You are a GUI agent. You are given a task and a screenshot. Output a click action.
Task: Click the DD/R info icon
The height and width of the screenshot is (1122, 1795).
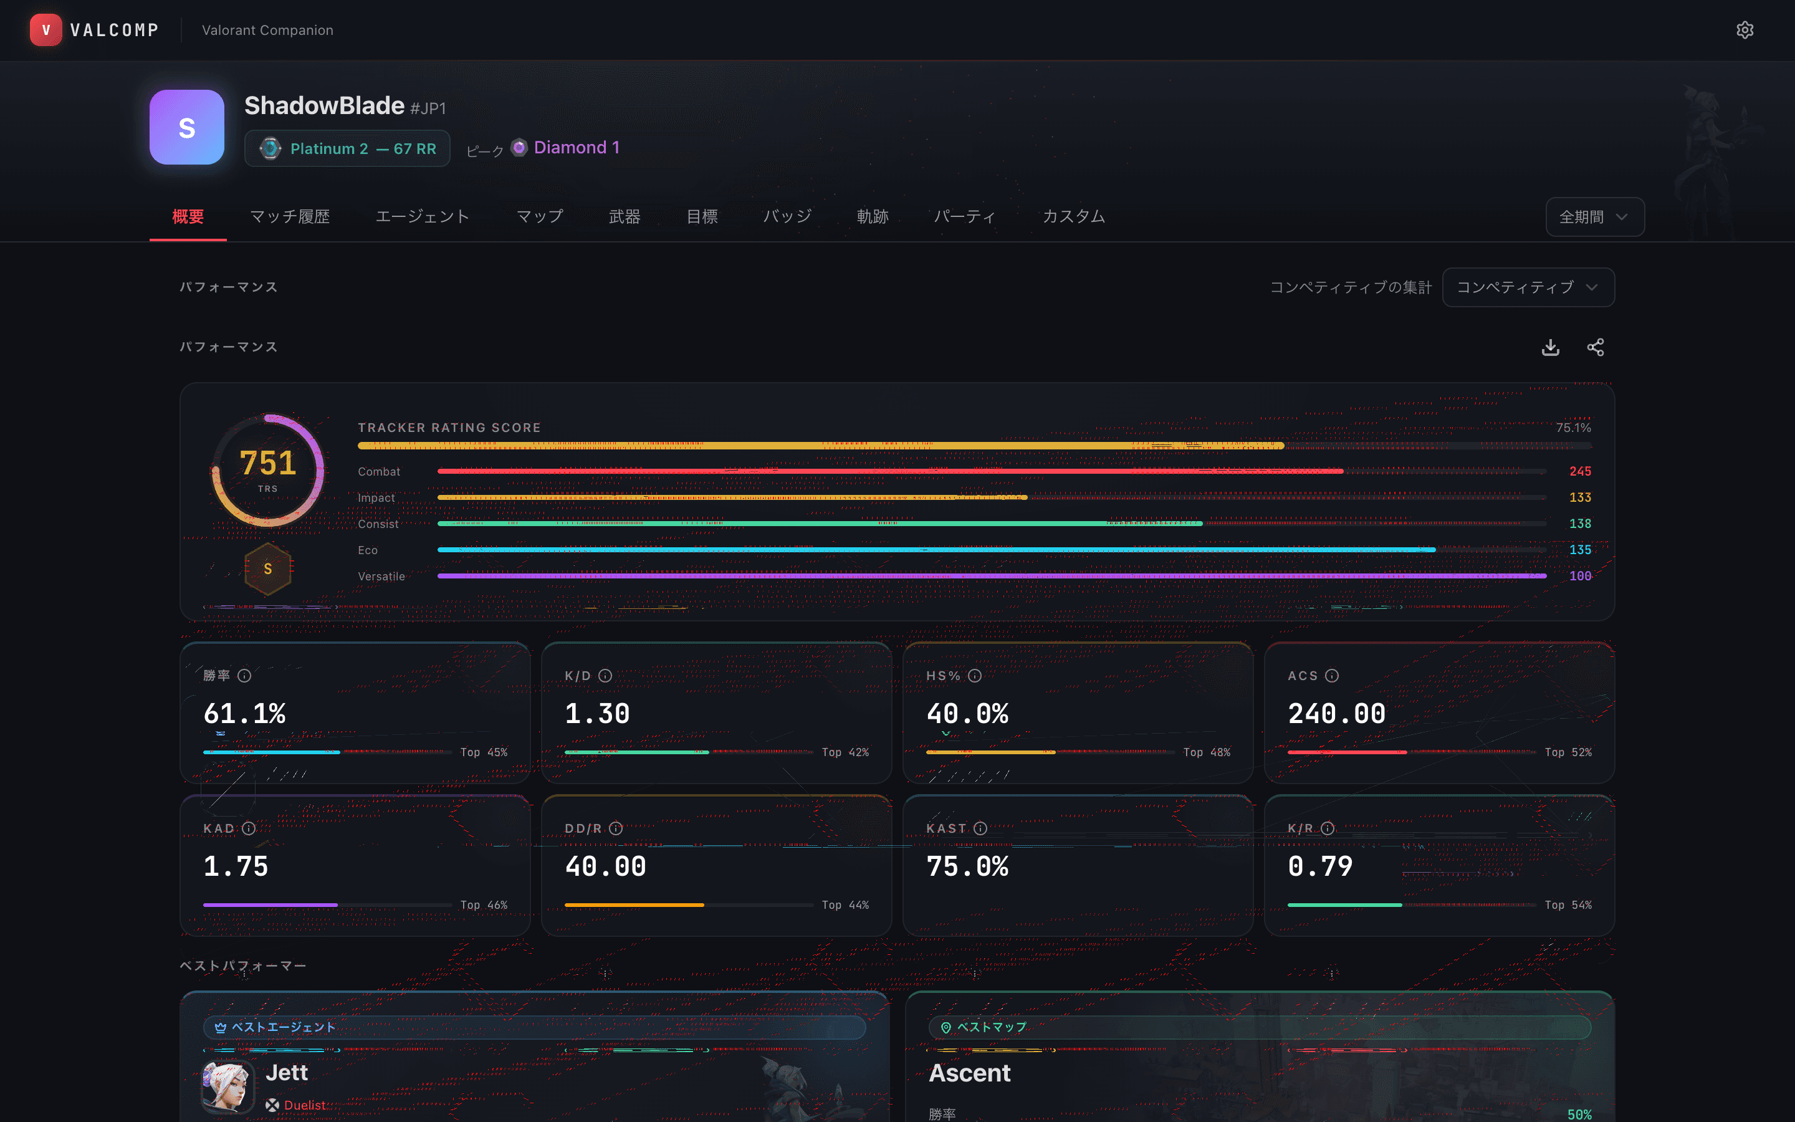(x=616, y=828)
